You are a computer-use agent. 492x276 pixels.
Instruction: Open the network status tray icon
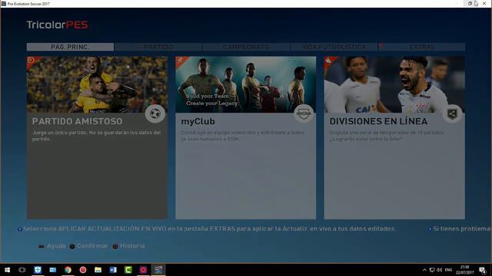coord(432,270)
